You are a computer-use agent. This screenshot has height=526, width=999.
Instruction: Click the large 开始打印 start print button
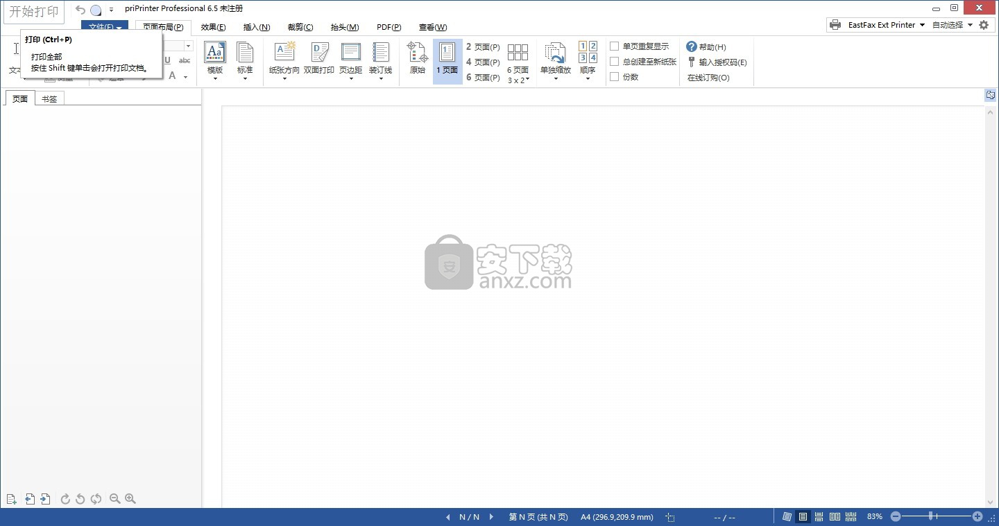(x=33, y=12)
